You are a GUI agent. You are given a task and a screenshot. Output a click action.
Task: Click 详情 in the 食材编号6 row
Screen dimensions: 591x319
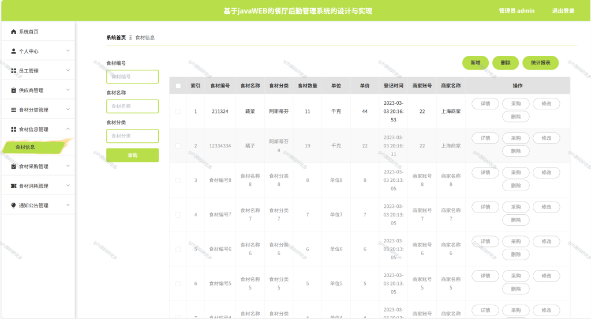pyautogui.click(x=485, y=241)
